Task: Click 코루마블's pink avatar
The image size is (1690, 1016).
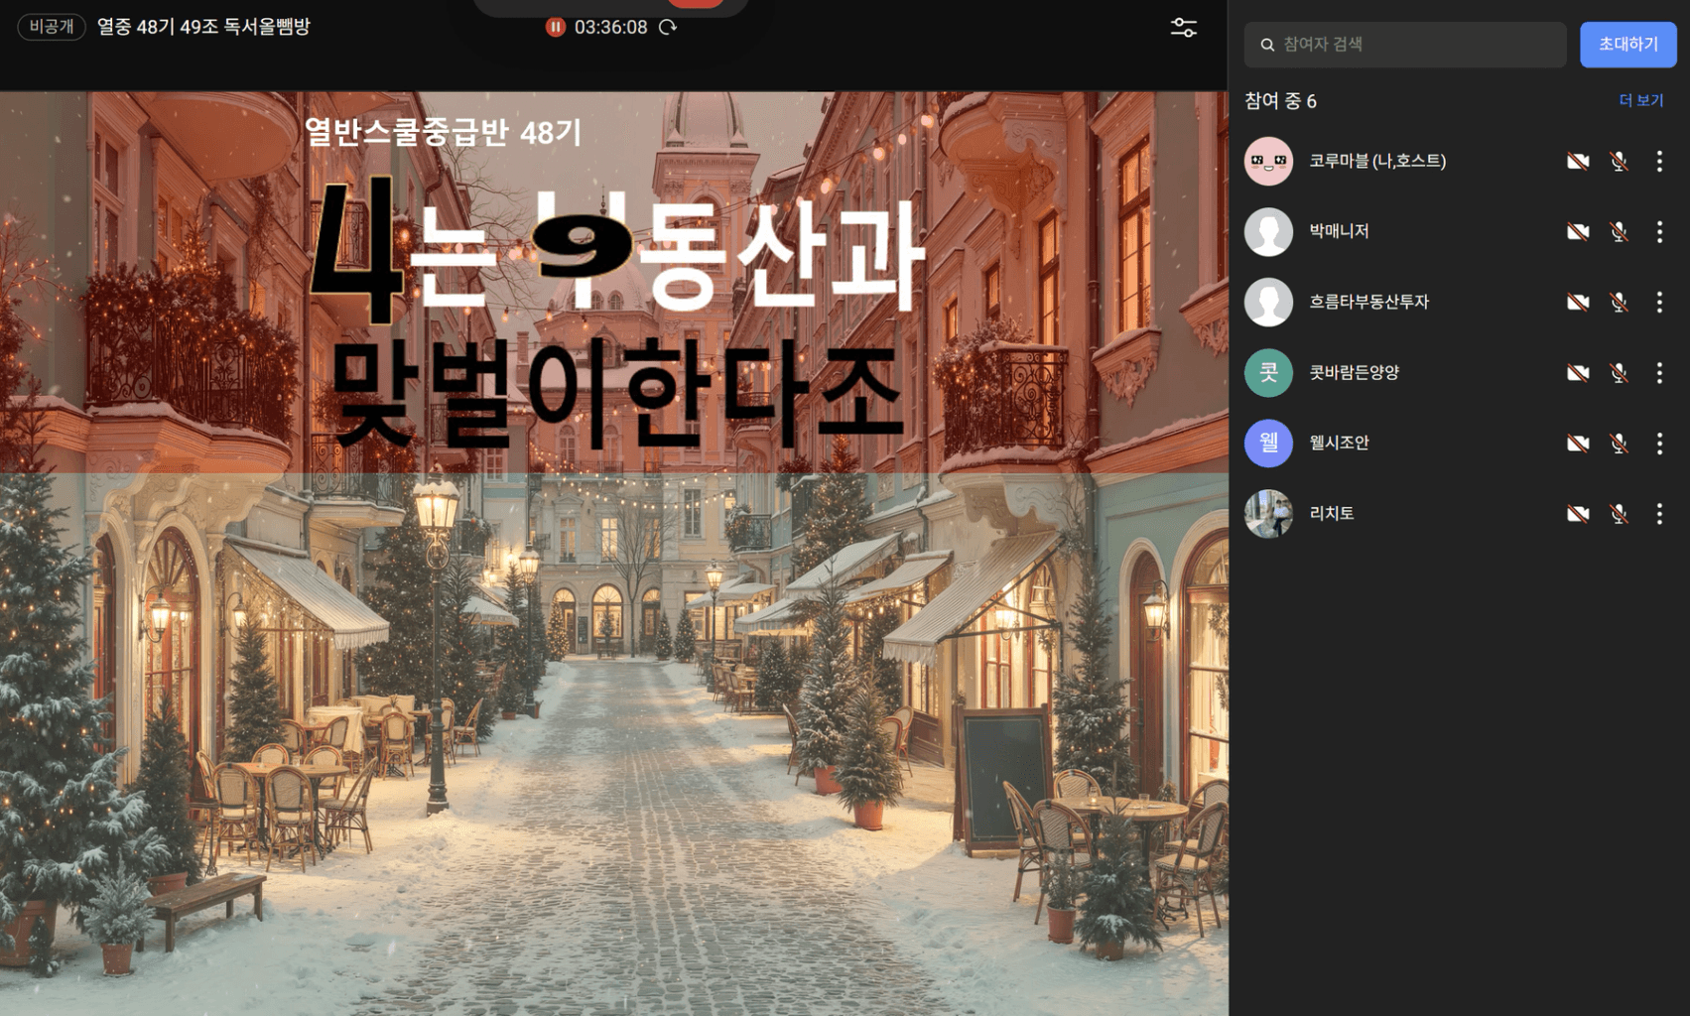Action: pos(1268,161)
